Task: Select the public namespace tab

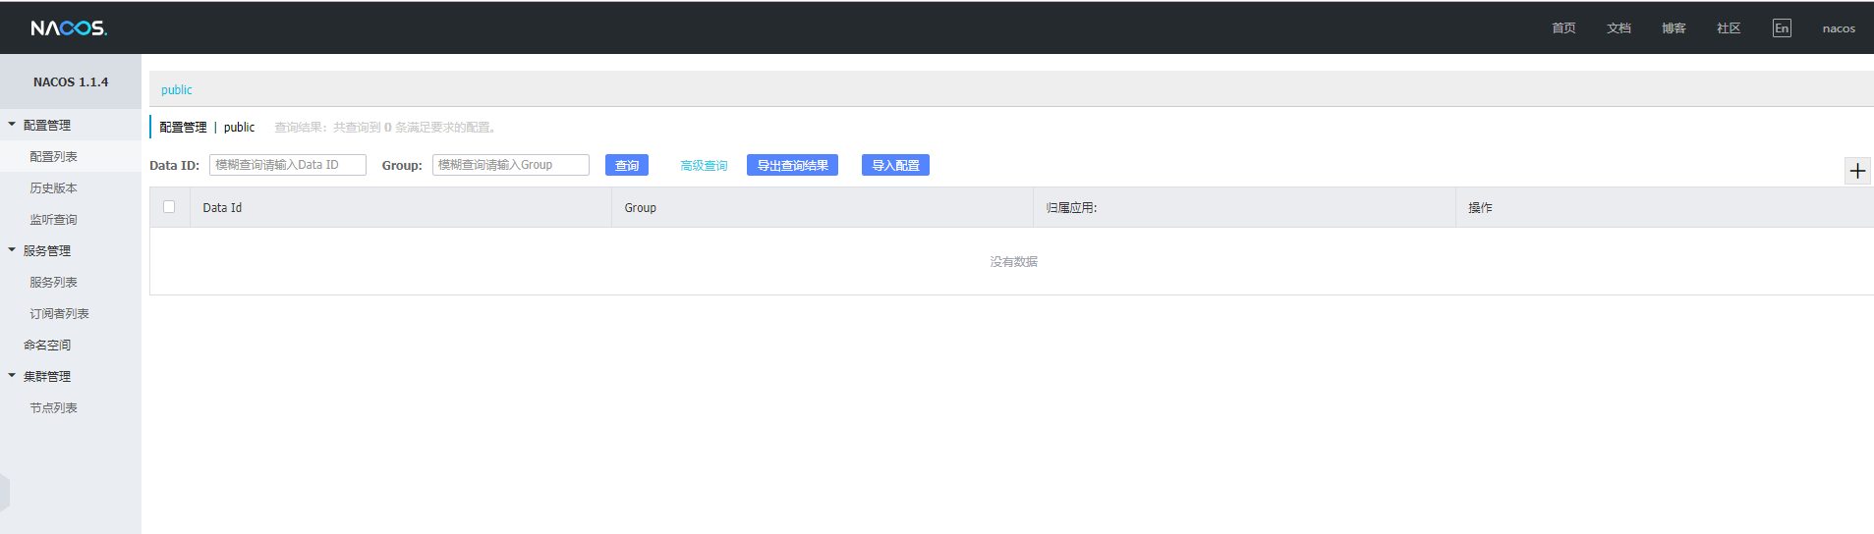Action: click(x=177, y=90)
